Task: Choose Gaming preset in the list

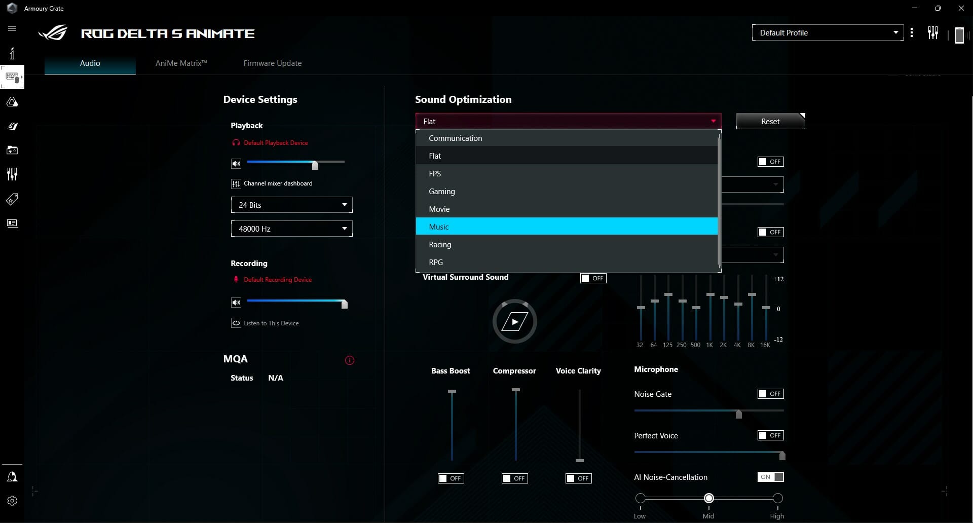Action: pos(567,191)
